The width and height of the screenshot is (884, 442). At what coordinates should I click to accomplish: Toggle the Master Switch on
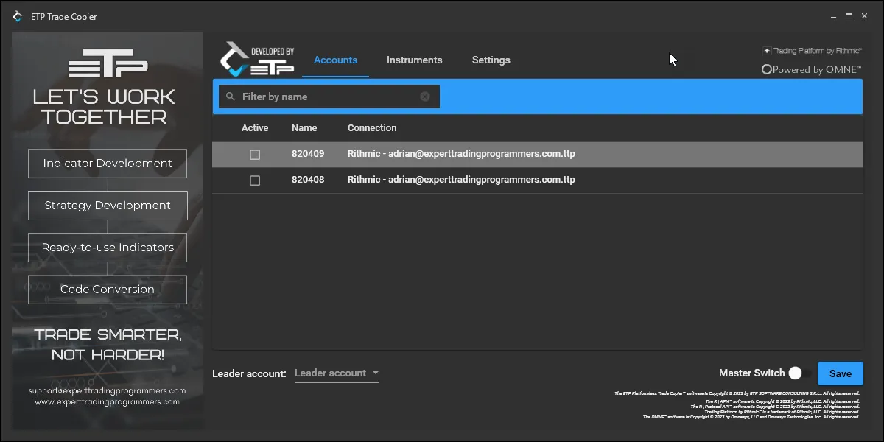pyautogui.click(x=799, y=373)
